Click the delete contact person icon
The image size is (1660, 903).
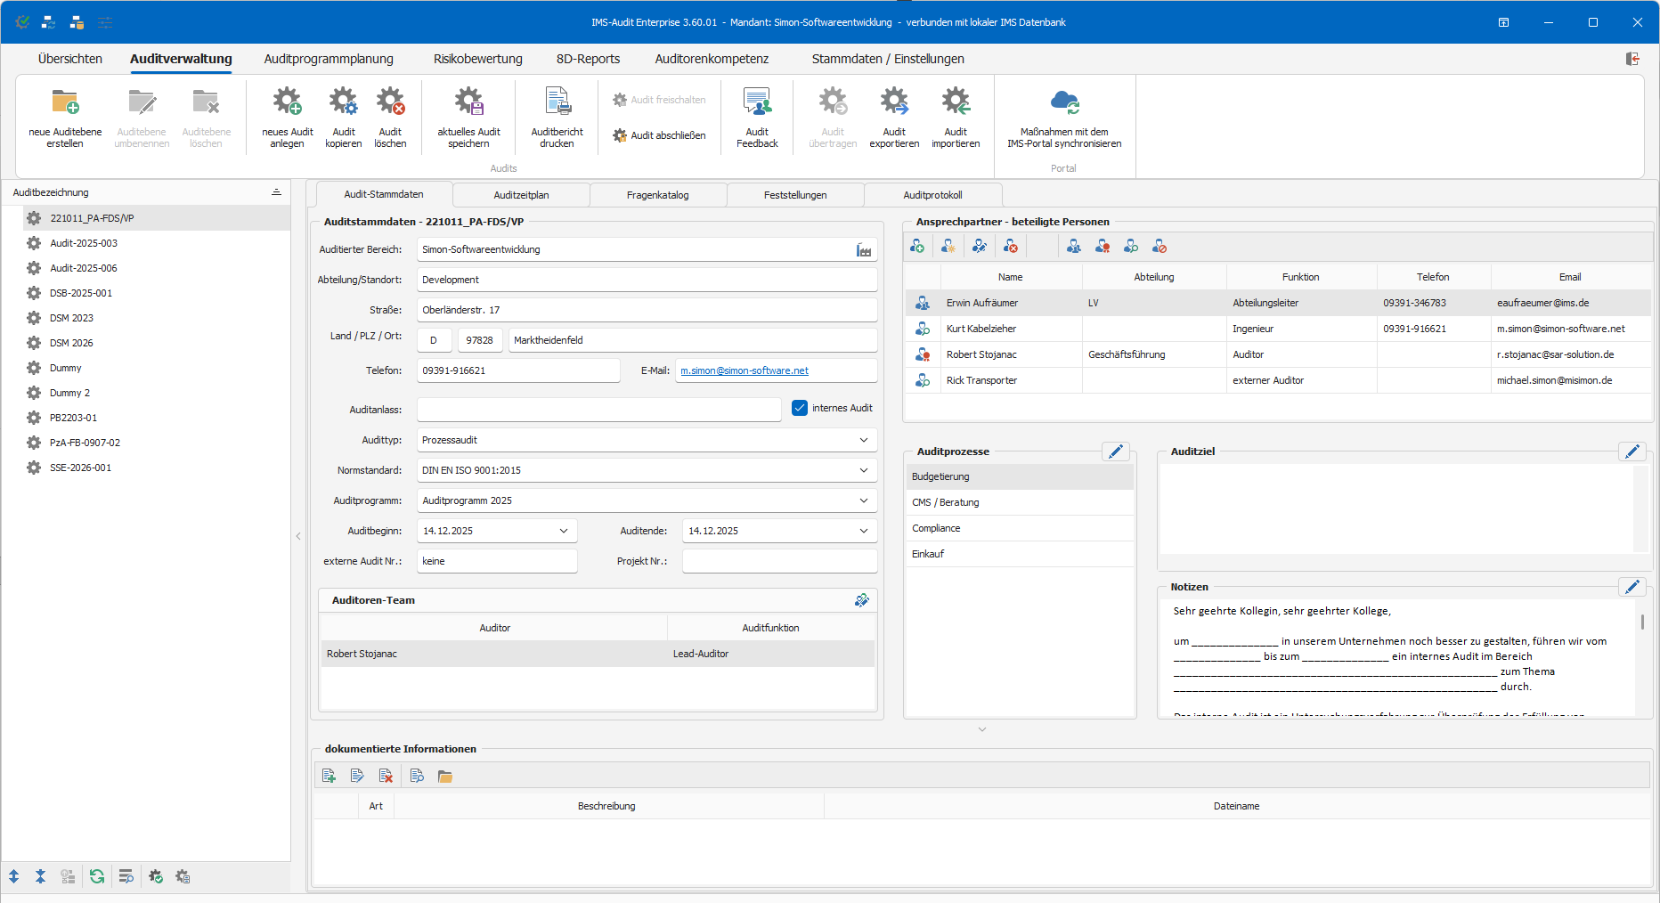(x=1011, y=247)
